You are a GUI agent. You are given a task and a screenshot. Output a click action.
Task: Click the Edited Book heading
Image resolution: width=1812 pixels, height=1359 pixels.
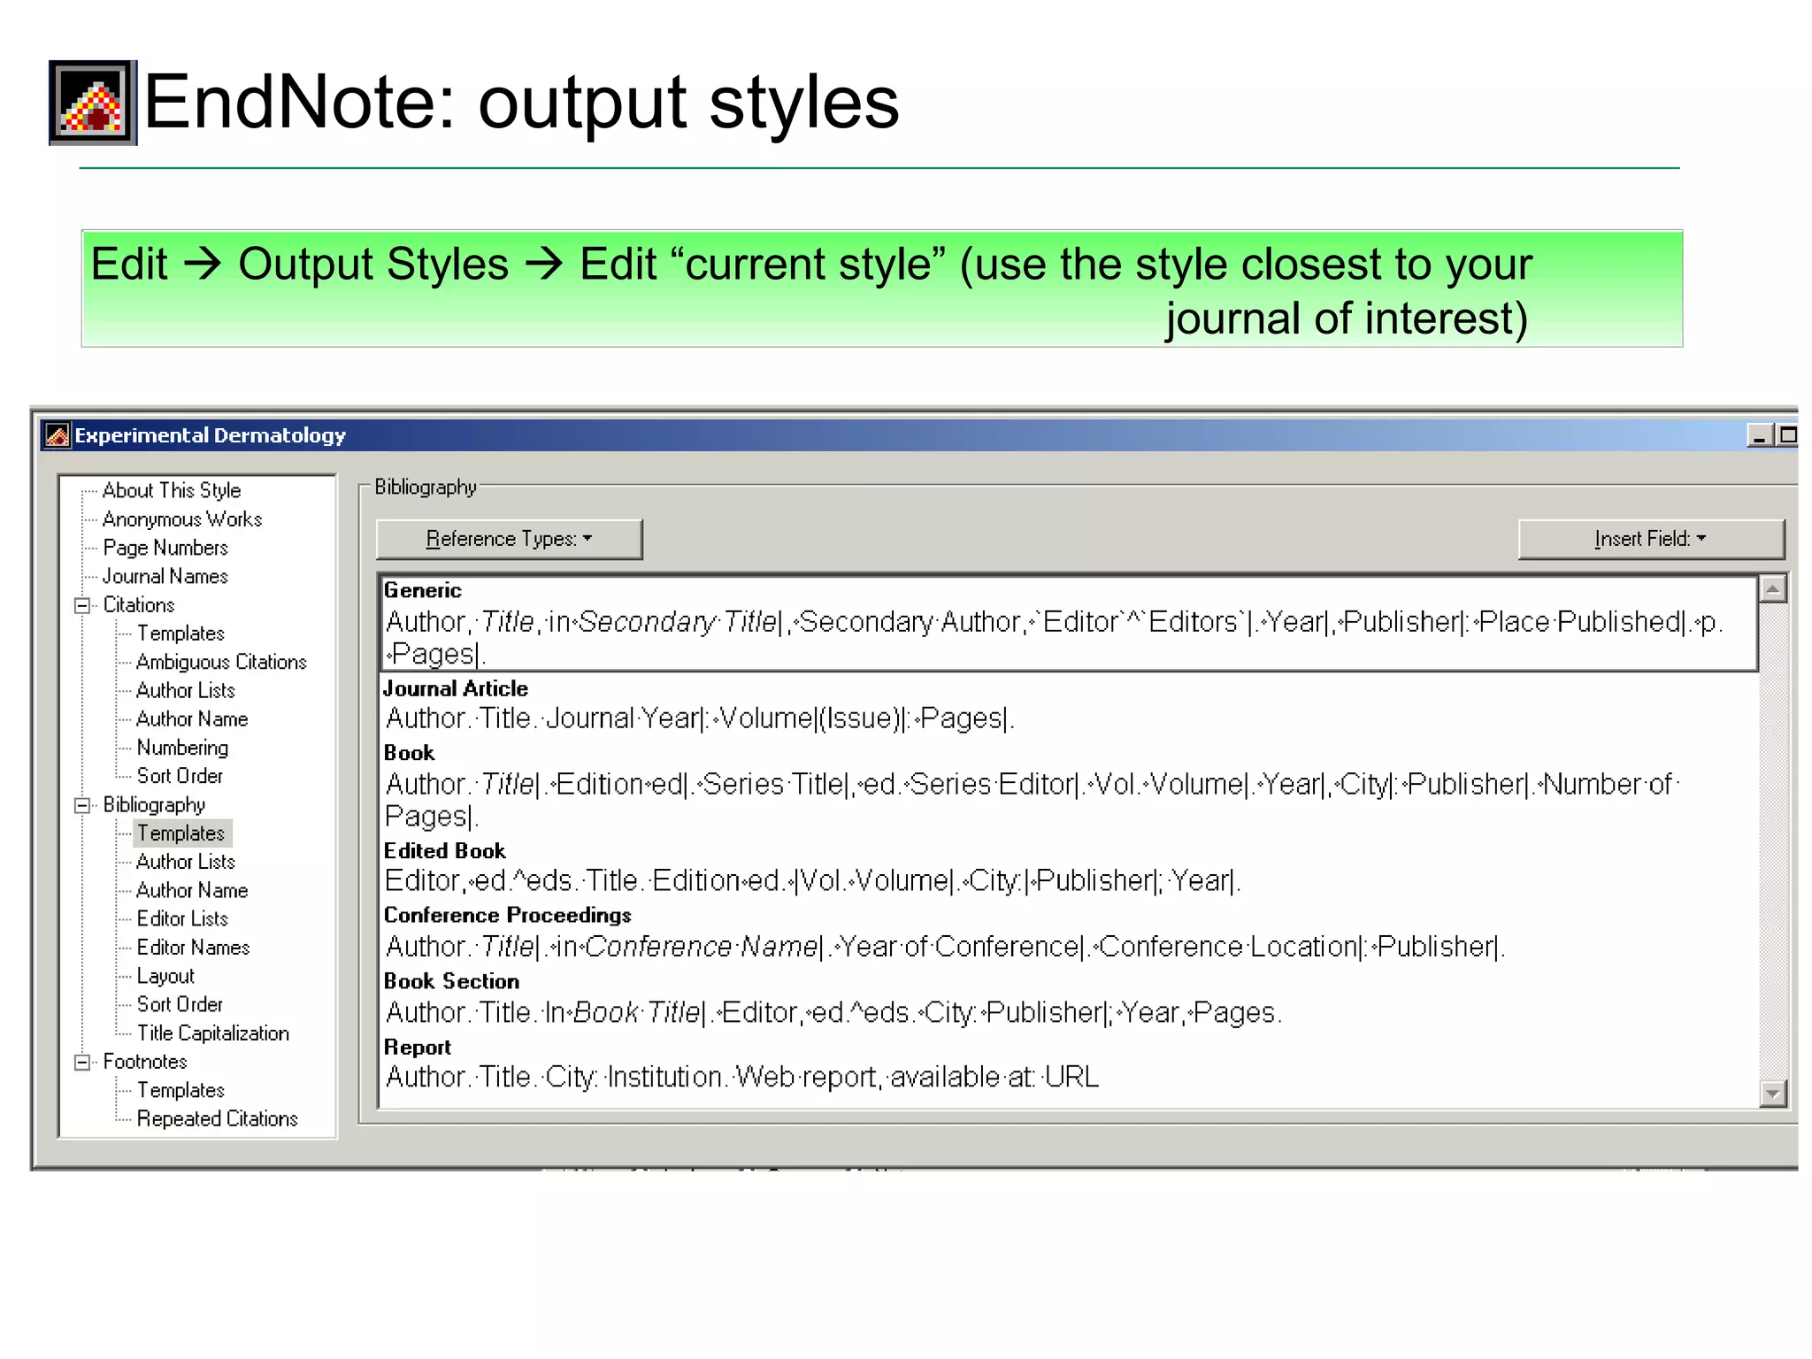(444, 851)
